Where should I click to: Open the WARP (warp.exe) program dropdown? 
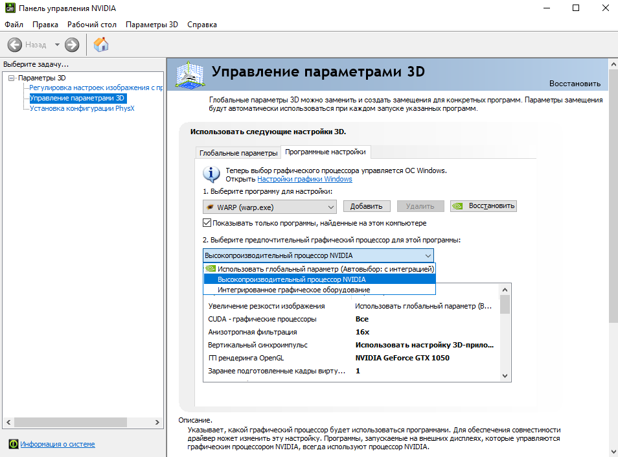269,207
